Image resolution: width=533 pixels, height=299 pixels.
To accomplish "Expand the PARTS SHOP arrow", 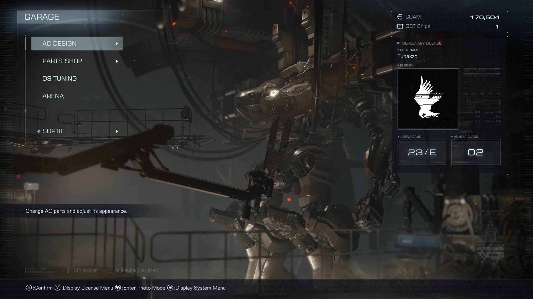I will [117, 61].
